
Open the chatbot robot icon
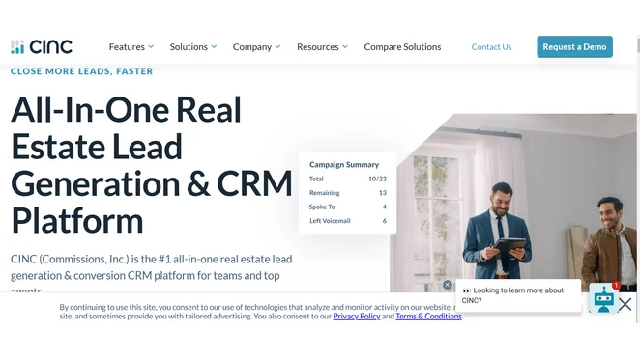pyautogui.click(x=603, y=298)
